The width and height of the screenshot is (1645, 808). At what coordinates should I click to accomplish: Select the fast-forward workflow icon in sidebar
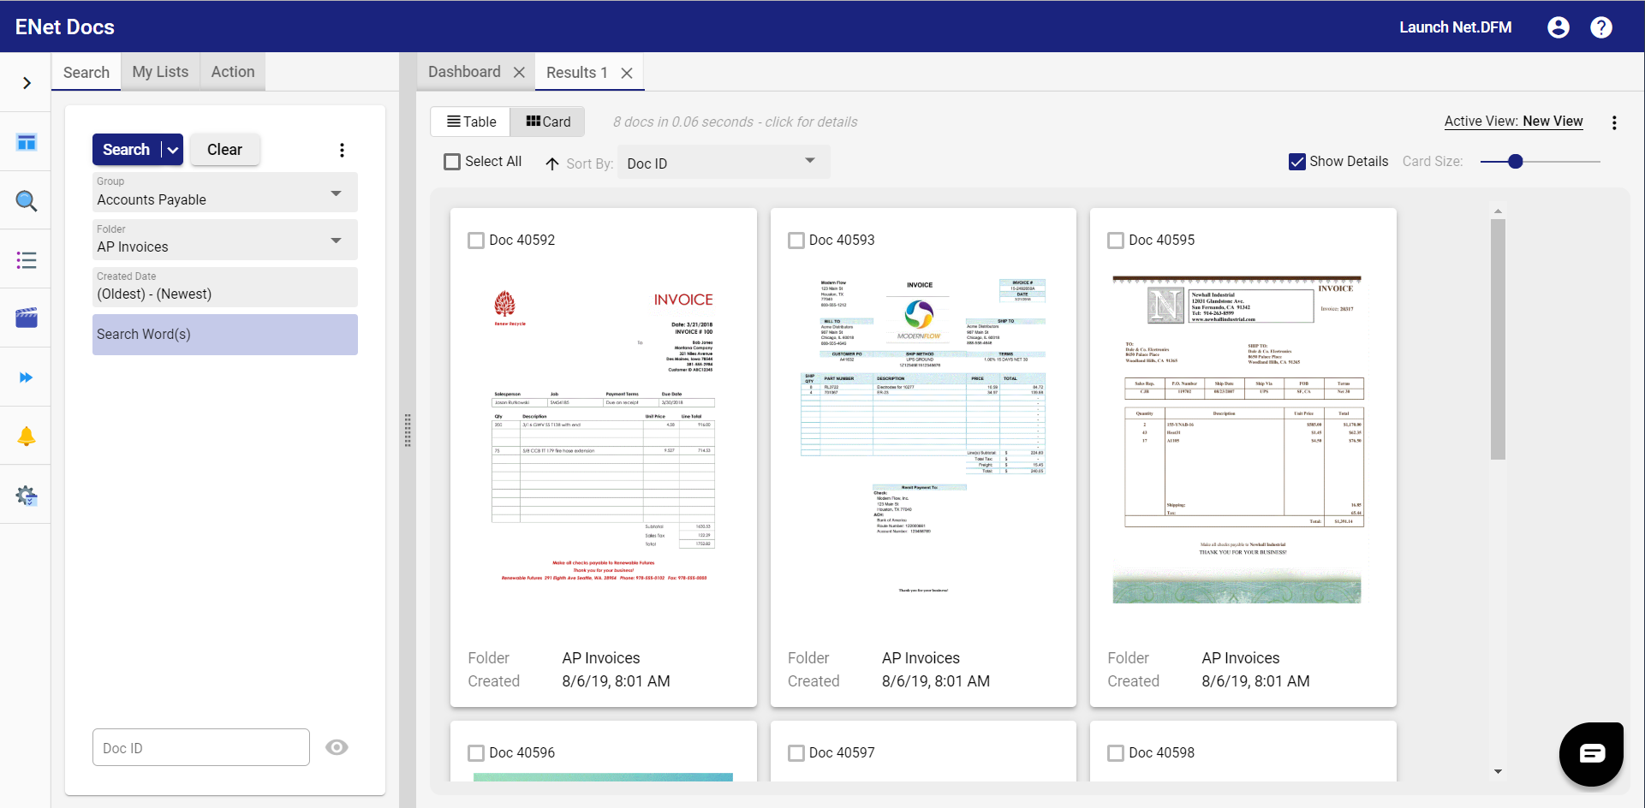[x=26, y=377]
